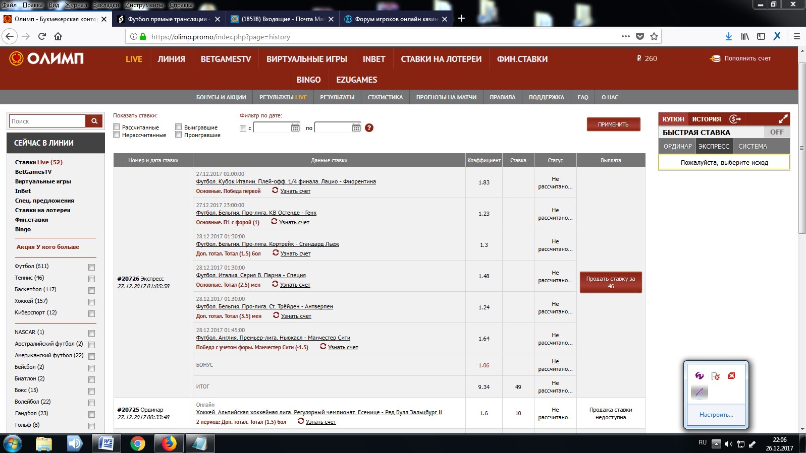Open the Firefox home page
The image size is (806, 453).
[58, 36]
